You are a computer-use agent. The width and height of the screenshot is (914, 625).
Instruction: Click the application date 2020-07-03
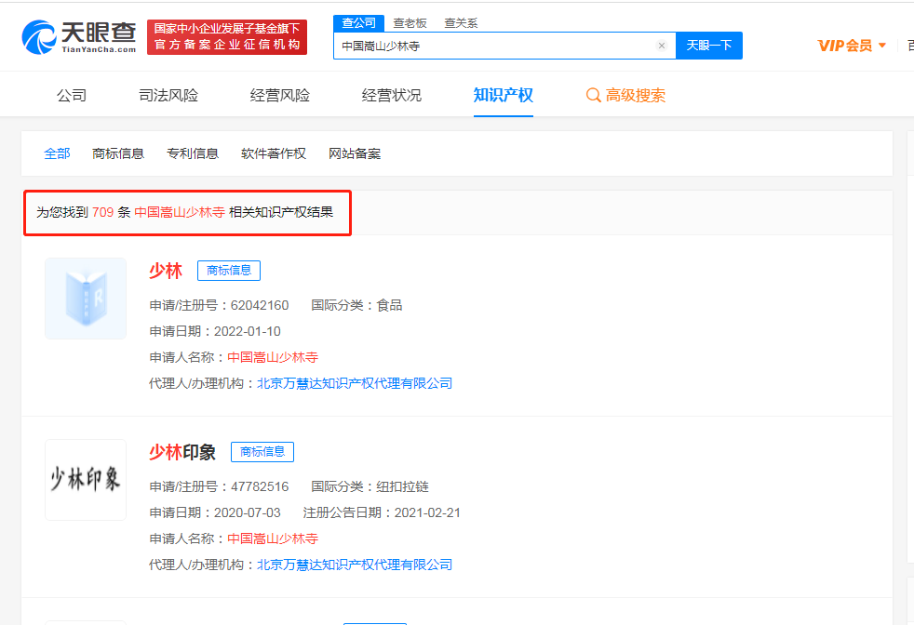click(x=248, y=512)
